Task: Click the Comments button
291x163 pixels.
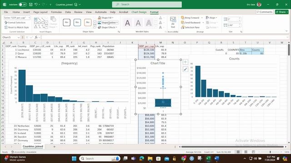Action: click(265, 12)
